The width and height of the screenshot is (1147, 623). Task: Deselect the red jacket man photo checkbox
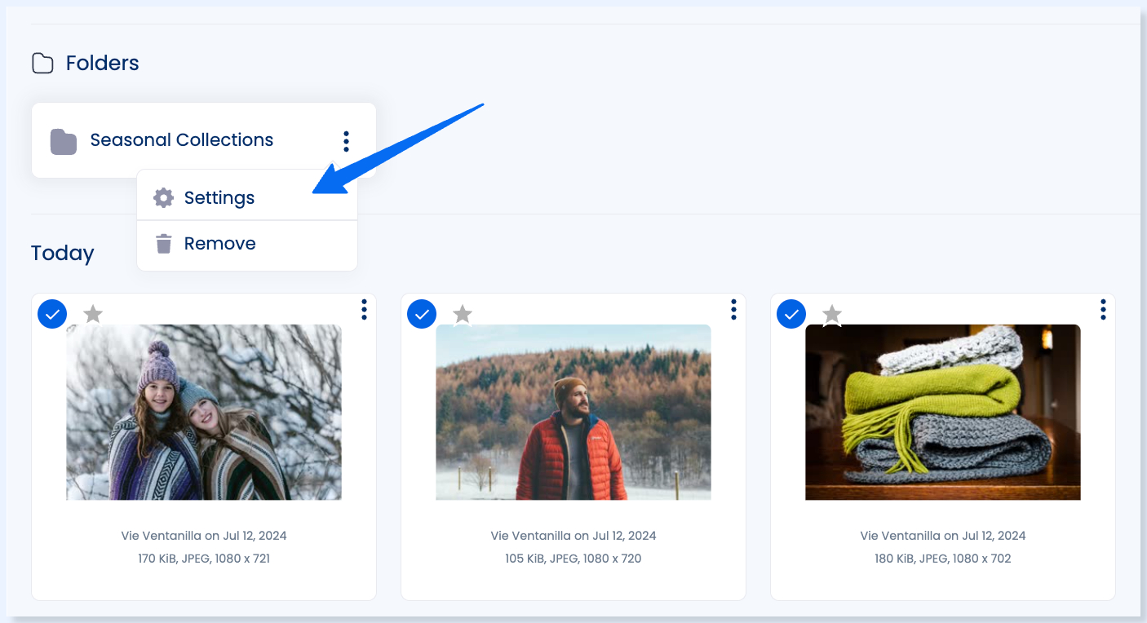click(x=422, y=313)
